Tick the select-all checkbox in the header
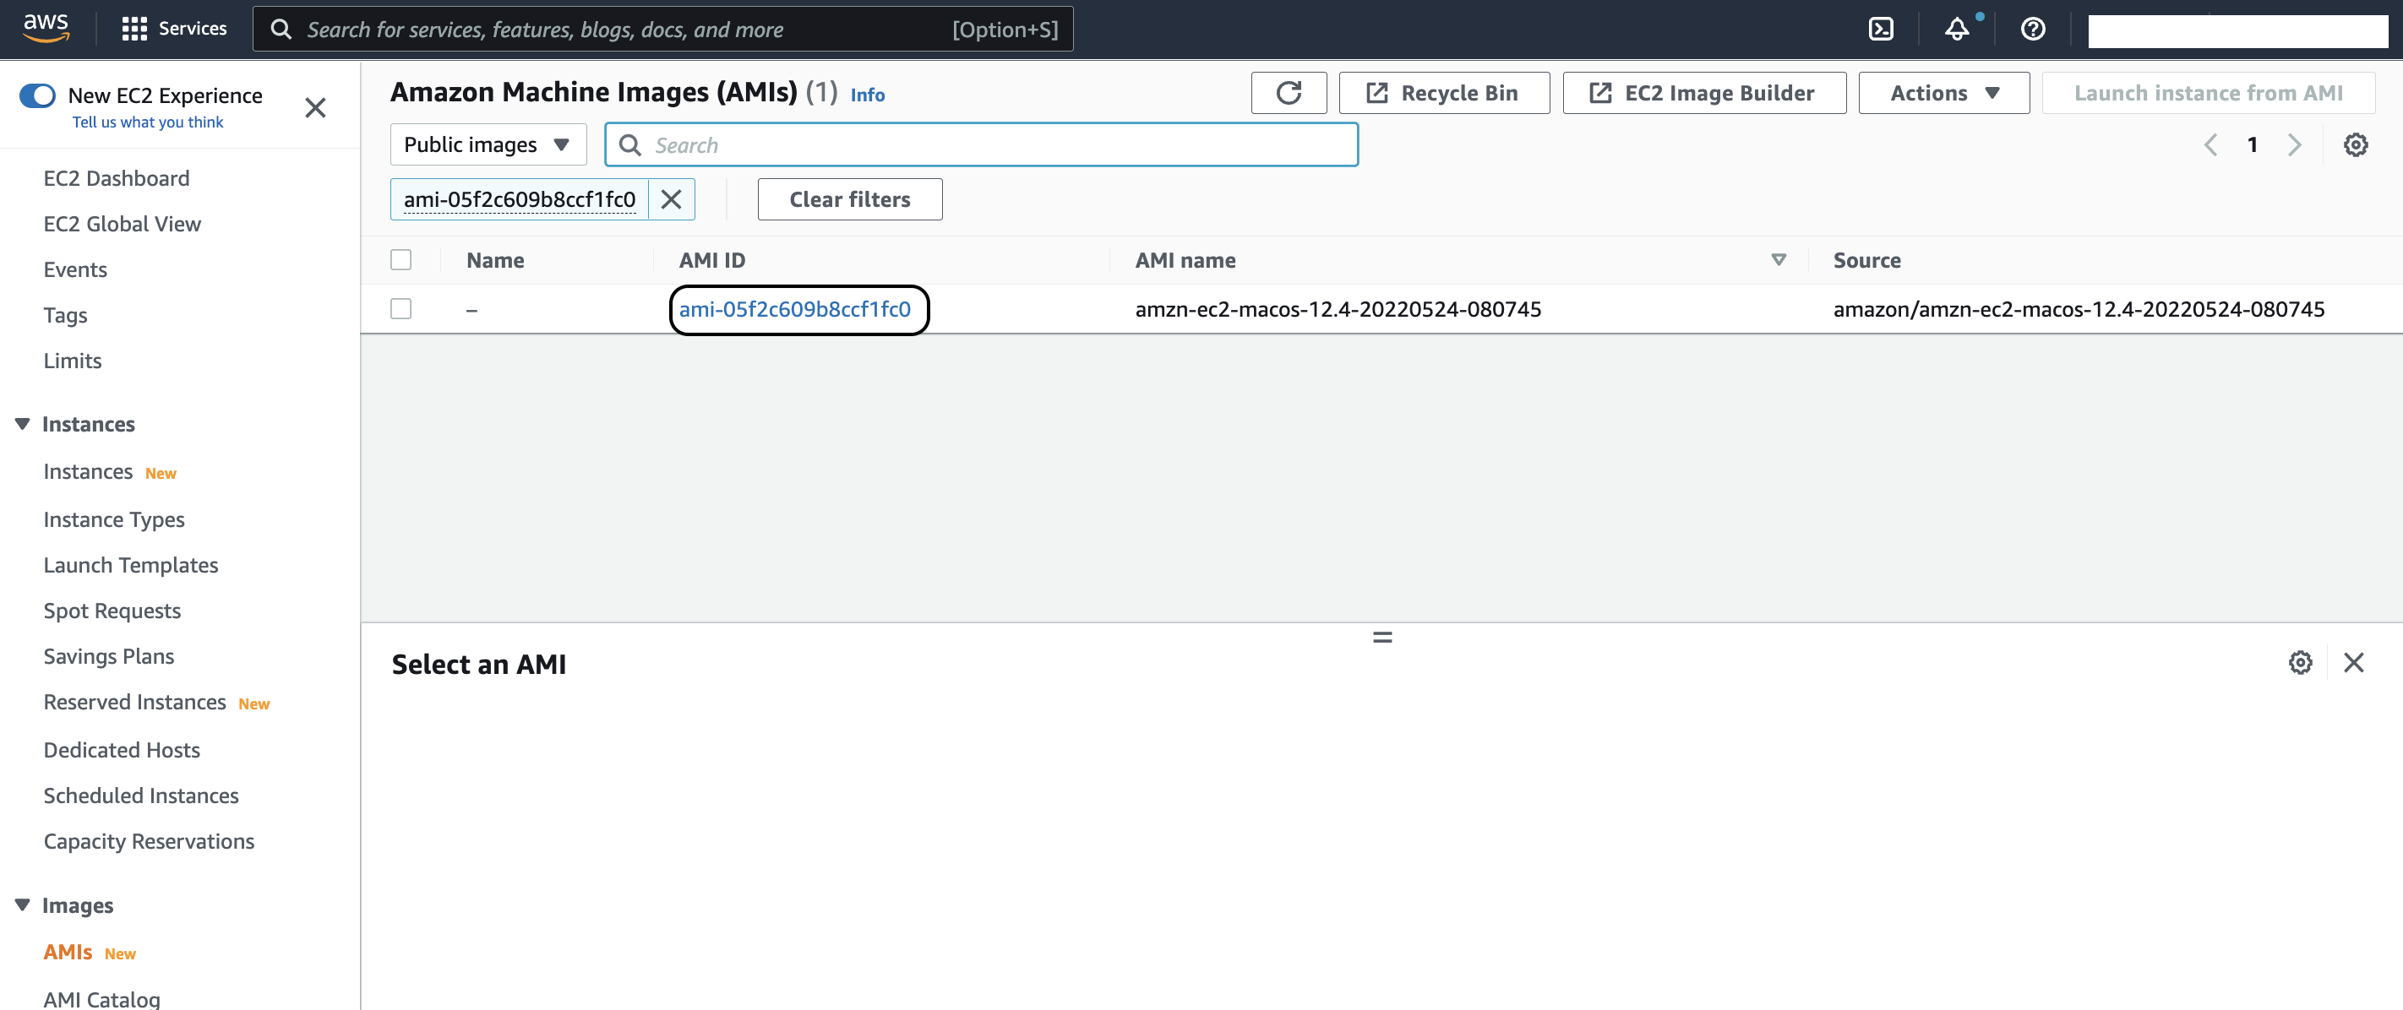The image size is (2403, 1010). (x=401, y=259)
